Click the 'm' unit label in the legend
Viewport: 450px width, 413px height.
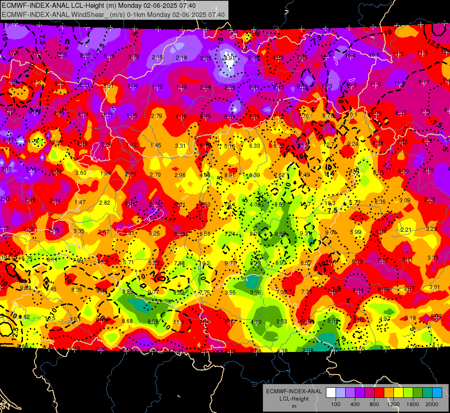294,407
